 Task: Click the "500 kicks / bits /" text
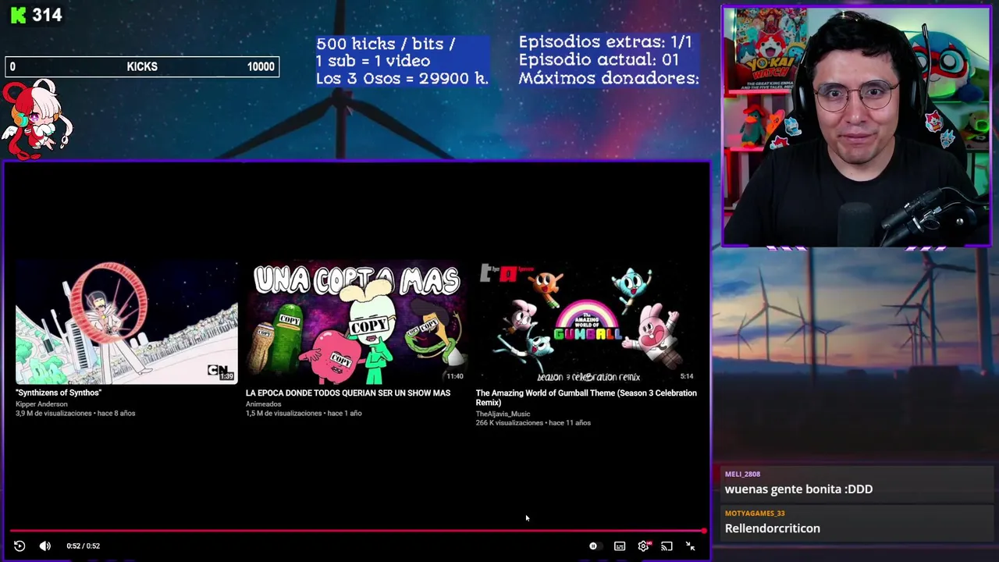386,44
